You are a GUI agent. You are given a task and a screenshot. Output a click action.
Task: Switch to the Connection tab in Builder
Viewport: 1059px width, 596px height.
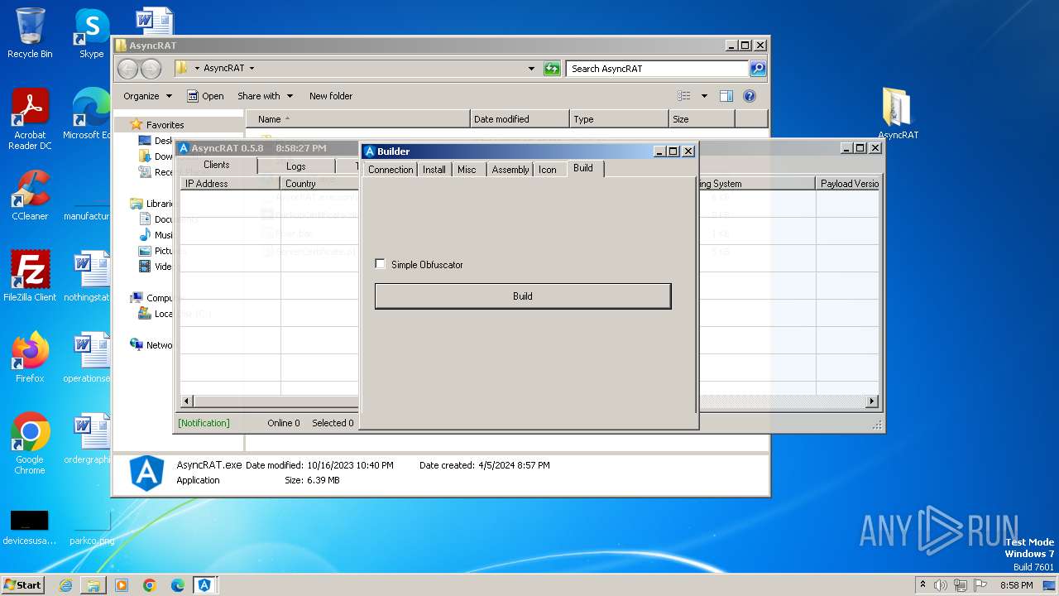[391, 169]
